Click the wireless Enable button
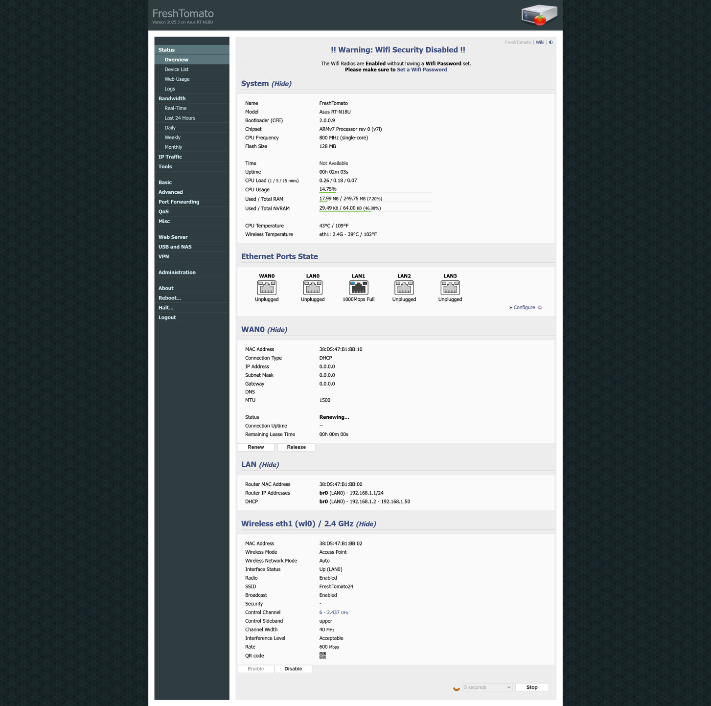711x706 pixels. (256, 669)
